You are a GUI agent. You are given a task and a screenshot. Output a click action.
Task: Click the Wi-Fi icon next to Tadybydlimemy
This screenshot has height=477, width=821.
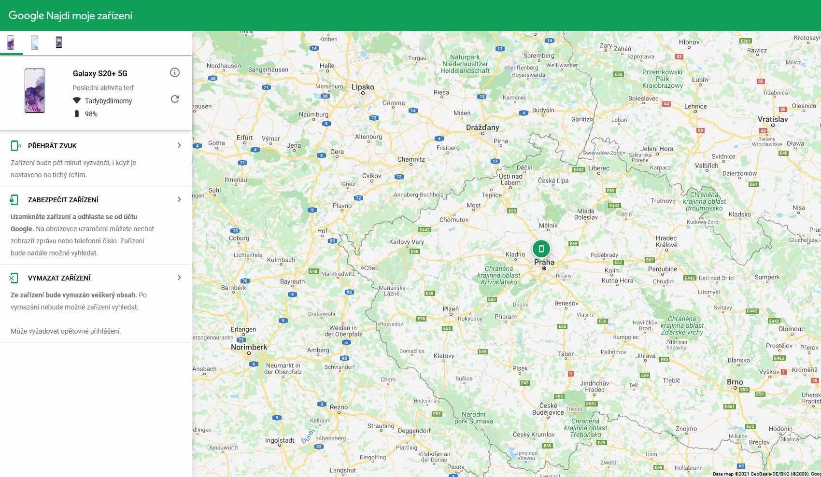77,101
